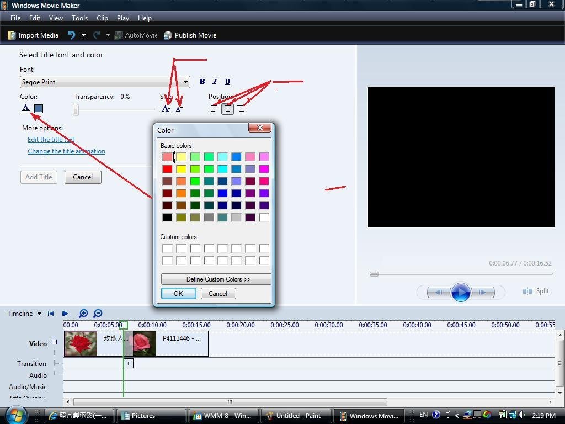Click the AutoMovie toolbar button

[136, 35]
